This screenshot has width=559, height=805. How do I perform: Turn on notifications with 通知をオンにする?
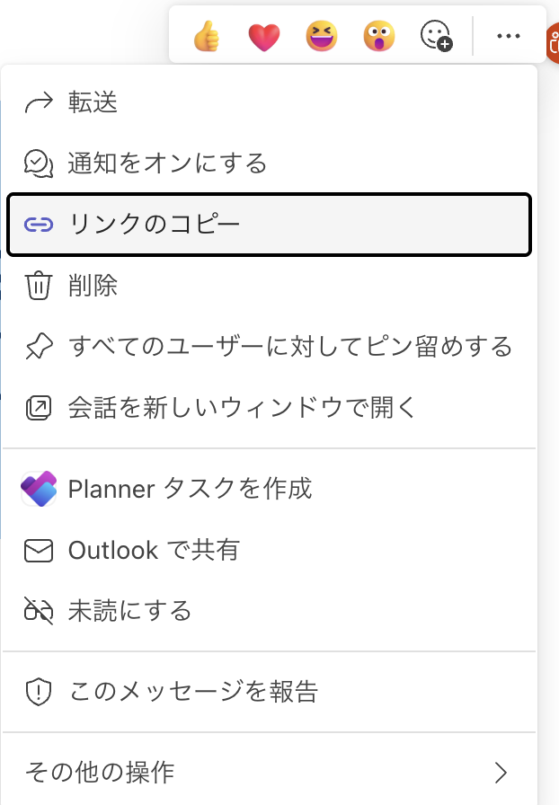coord(270,164)
